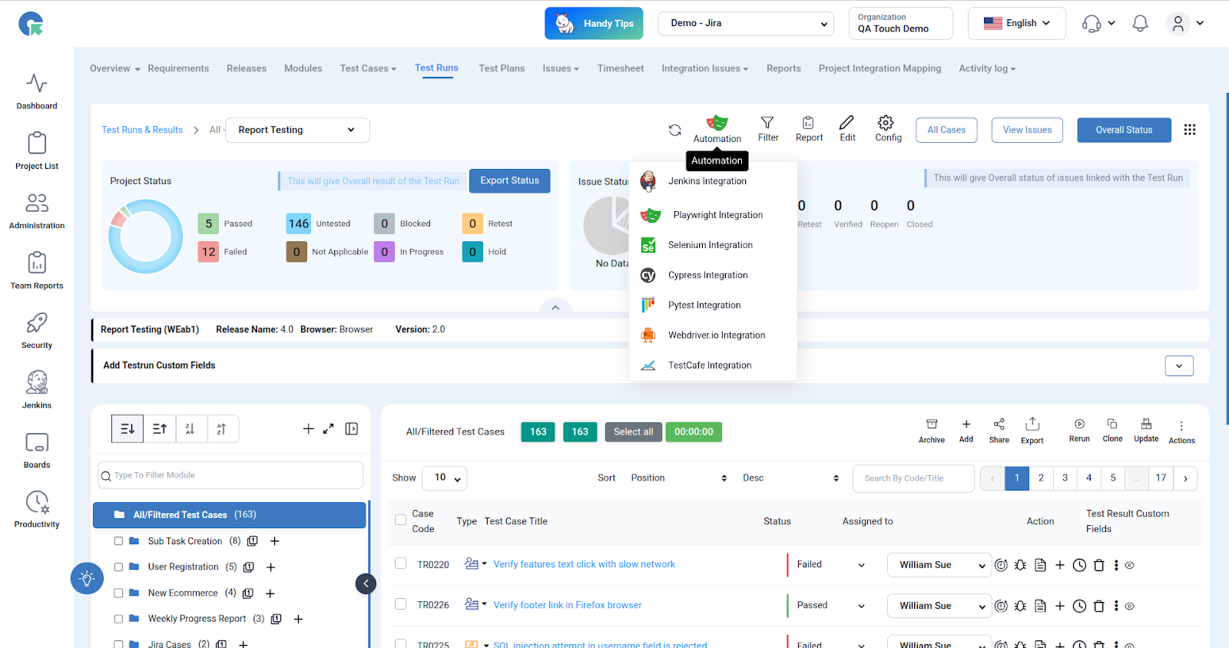Open Jenkins sidebar icon
This screenshot has width=1229, height=648.
click(37, 389)
